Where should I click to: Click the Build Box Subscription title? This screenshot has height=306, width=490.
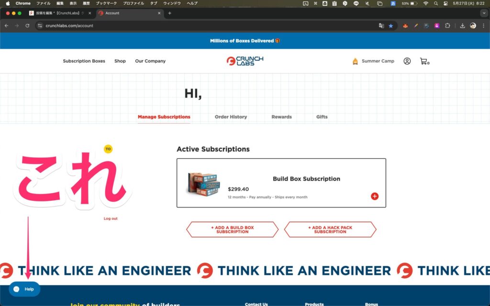(x=306, y=179)
